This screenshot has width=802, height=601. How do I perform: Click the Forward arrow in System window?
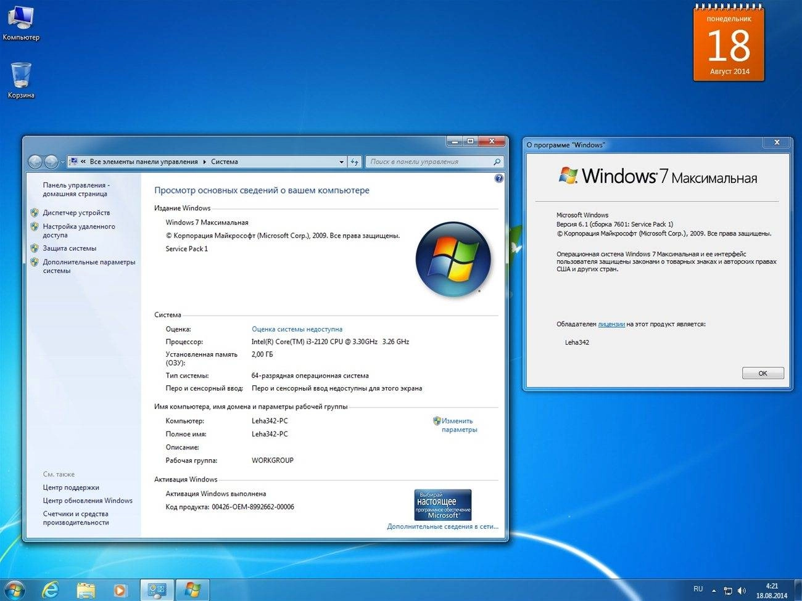[51, 162]
